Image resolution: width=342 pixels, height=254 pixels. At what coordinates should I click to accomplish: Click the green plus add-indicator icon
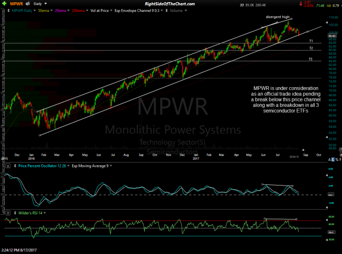click(4, 4)
